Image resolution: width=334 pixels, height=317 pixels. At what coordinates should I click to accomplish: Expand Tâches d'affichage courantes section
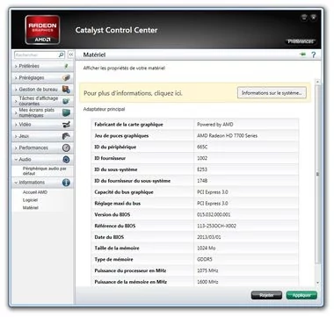tap(16, 101)
